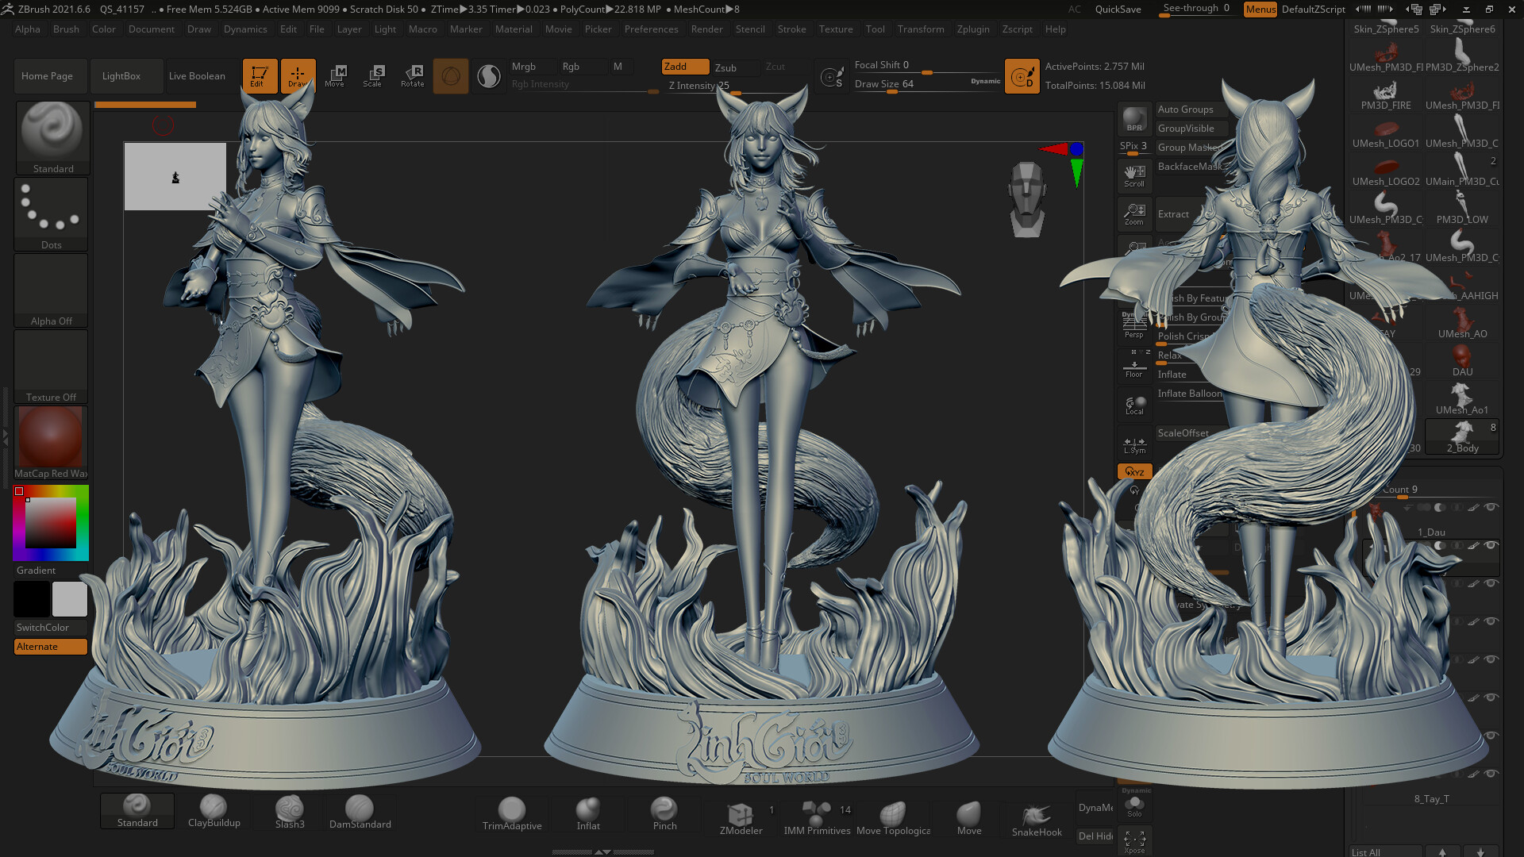Activate the Move gyro mode
The height and width of the screenshot is (857, 1524).
[336, 75]
